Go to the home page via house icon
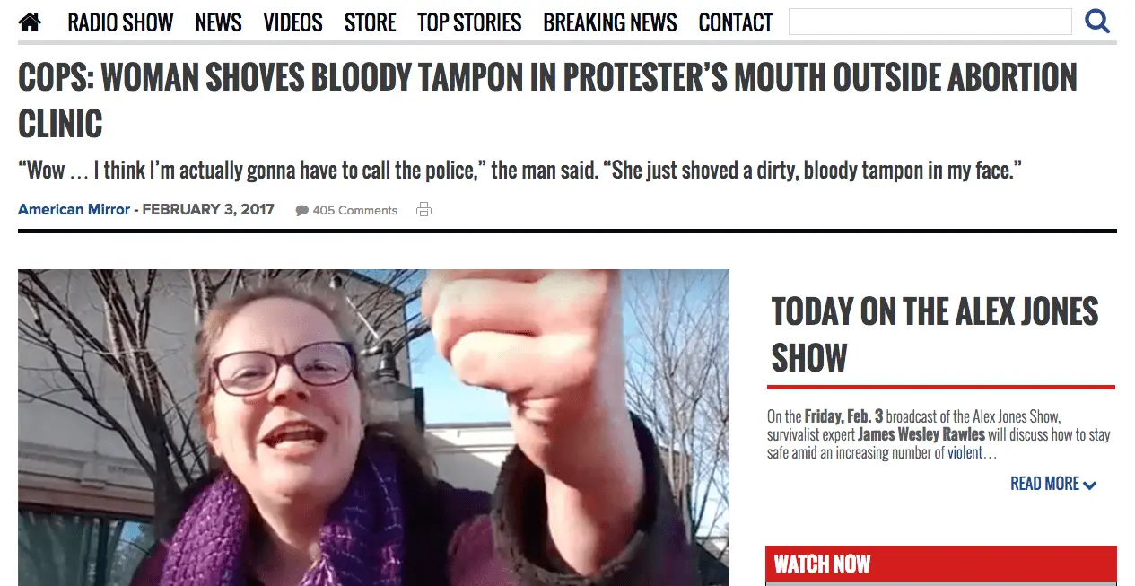The width and height of the screenshot is (1135, 586). tap(30, 22)
